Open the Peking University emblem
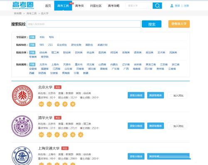This screenshot has height=165, width=208. (x=22, y=95)
